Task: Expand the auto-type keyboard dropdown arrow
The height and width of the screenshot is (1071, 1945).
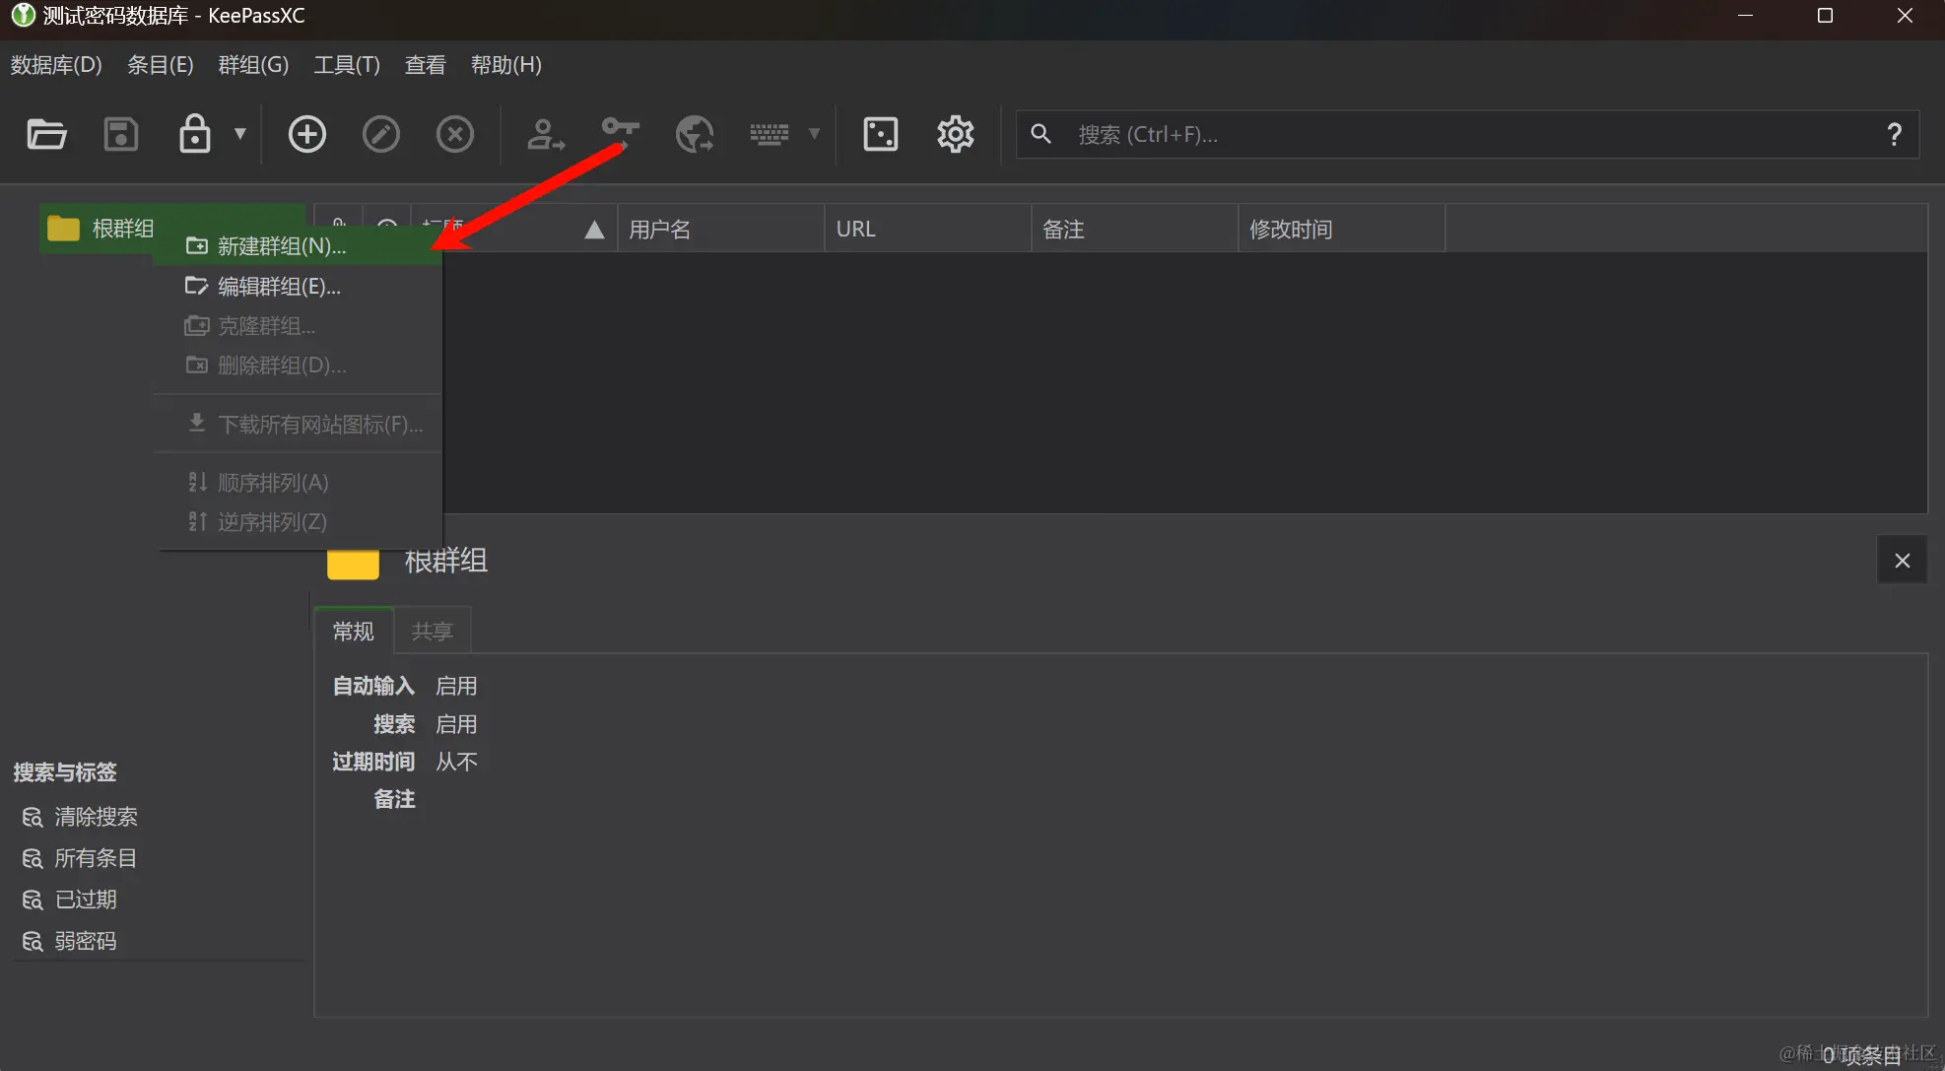Action: (814, 134)
